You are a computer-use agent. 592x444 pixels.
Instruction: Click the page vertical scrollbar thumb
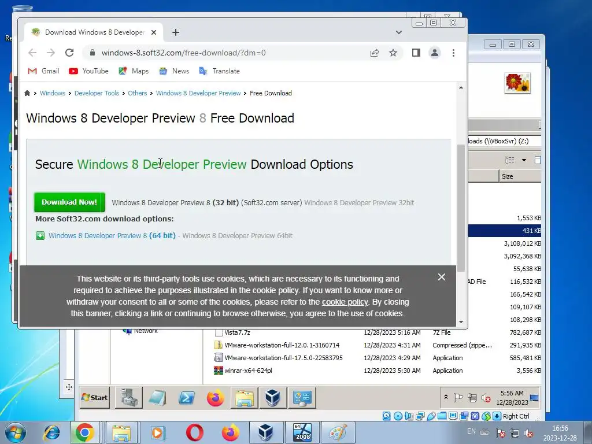coord(461,208)
